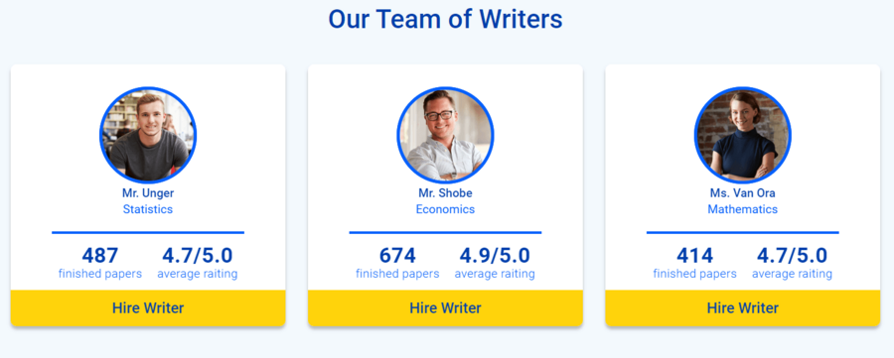The image size is (894, 358).
Task: Click the 414 finished papers count
Action: click(694, 256)
